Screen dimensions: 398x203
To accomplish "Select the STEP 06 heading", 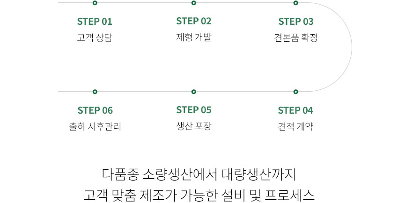I will pyautogui.click(x=95, y=110).
